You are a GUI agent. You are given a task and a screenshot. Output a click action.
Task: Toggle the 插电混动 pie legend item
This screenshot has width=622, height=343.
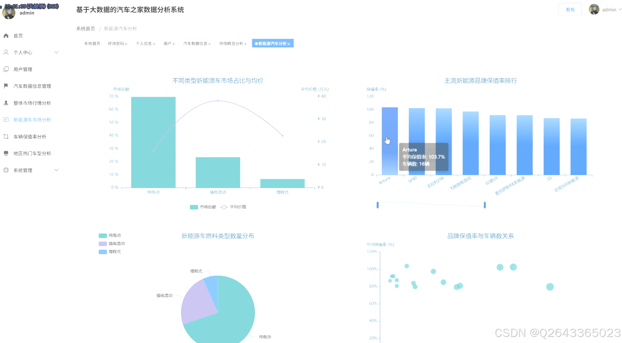click(112, 243)
